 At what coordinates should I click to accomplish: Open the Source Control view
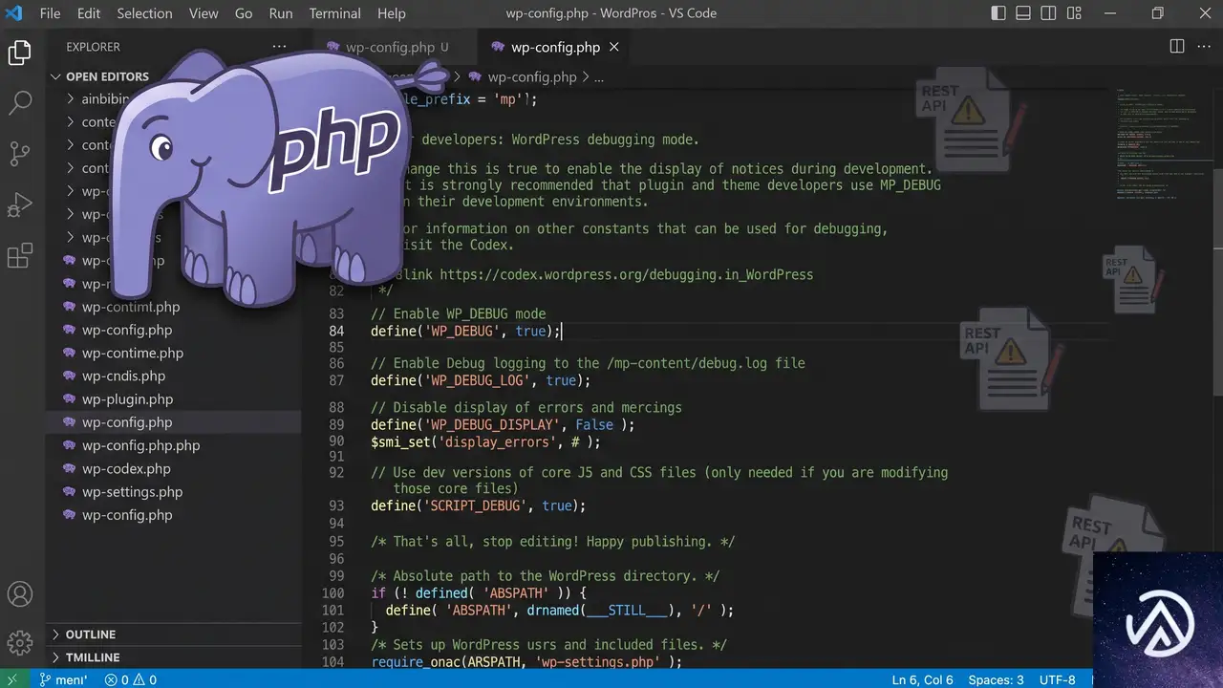pyautogui.click(x=20, y=153)
